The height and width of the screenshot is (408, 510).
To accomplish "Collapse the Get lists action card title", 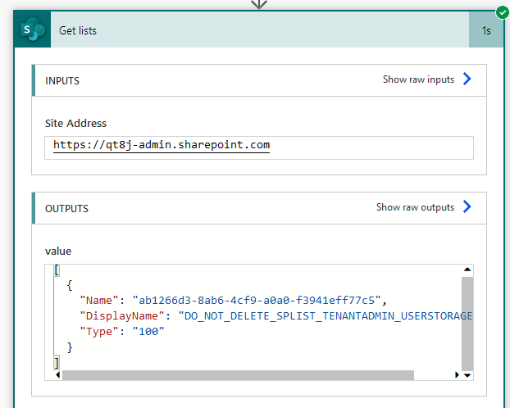I will (x=78, y=30).
